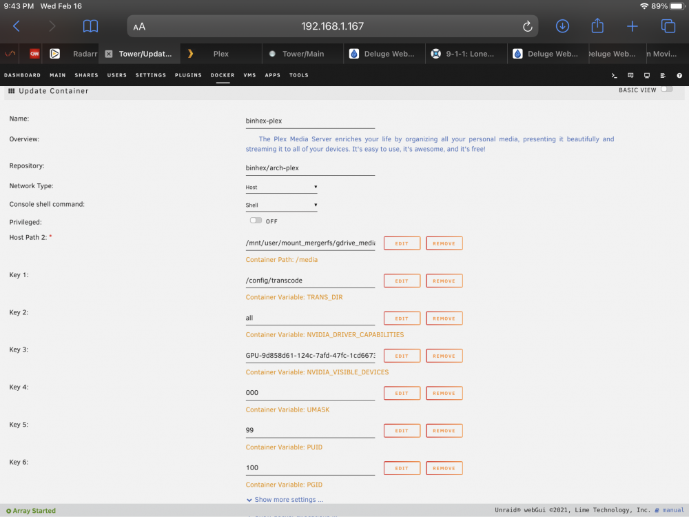Switch to the Radarr browser tab
689x517 pixels.
click(x=85, y=54)
